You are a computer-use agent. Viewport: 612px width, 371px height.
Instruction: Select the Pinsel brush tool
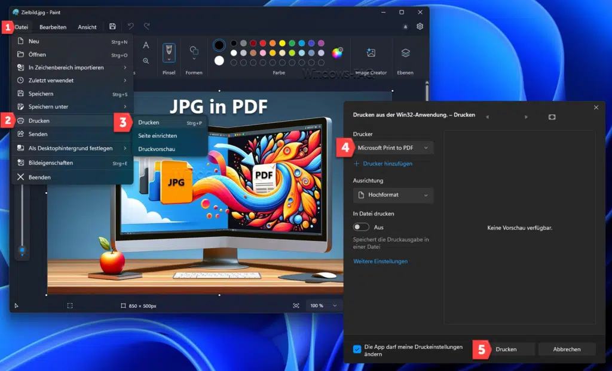[x=169, y=52]
